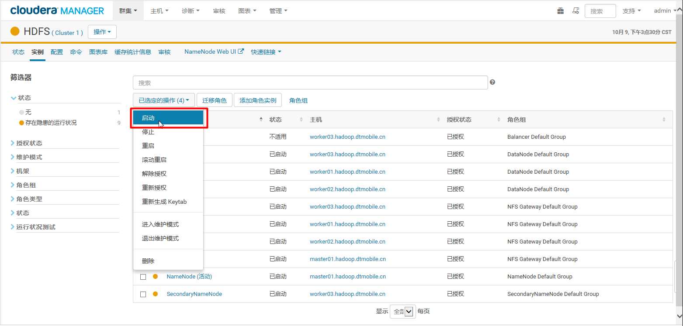Expand the 角色组 filter
Viewport: 683px width, 326px height.
pyautogui.click(x=23, y=185)
